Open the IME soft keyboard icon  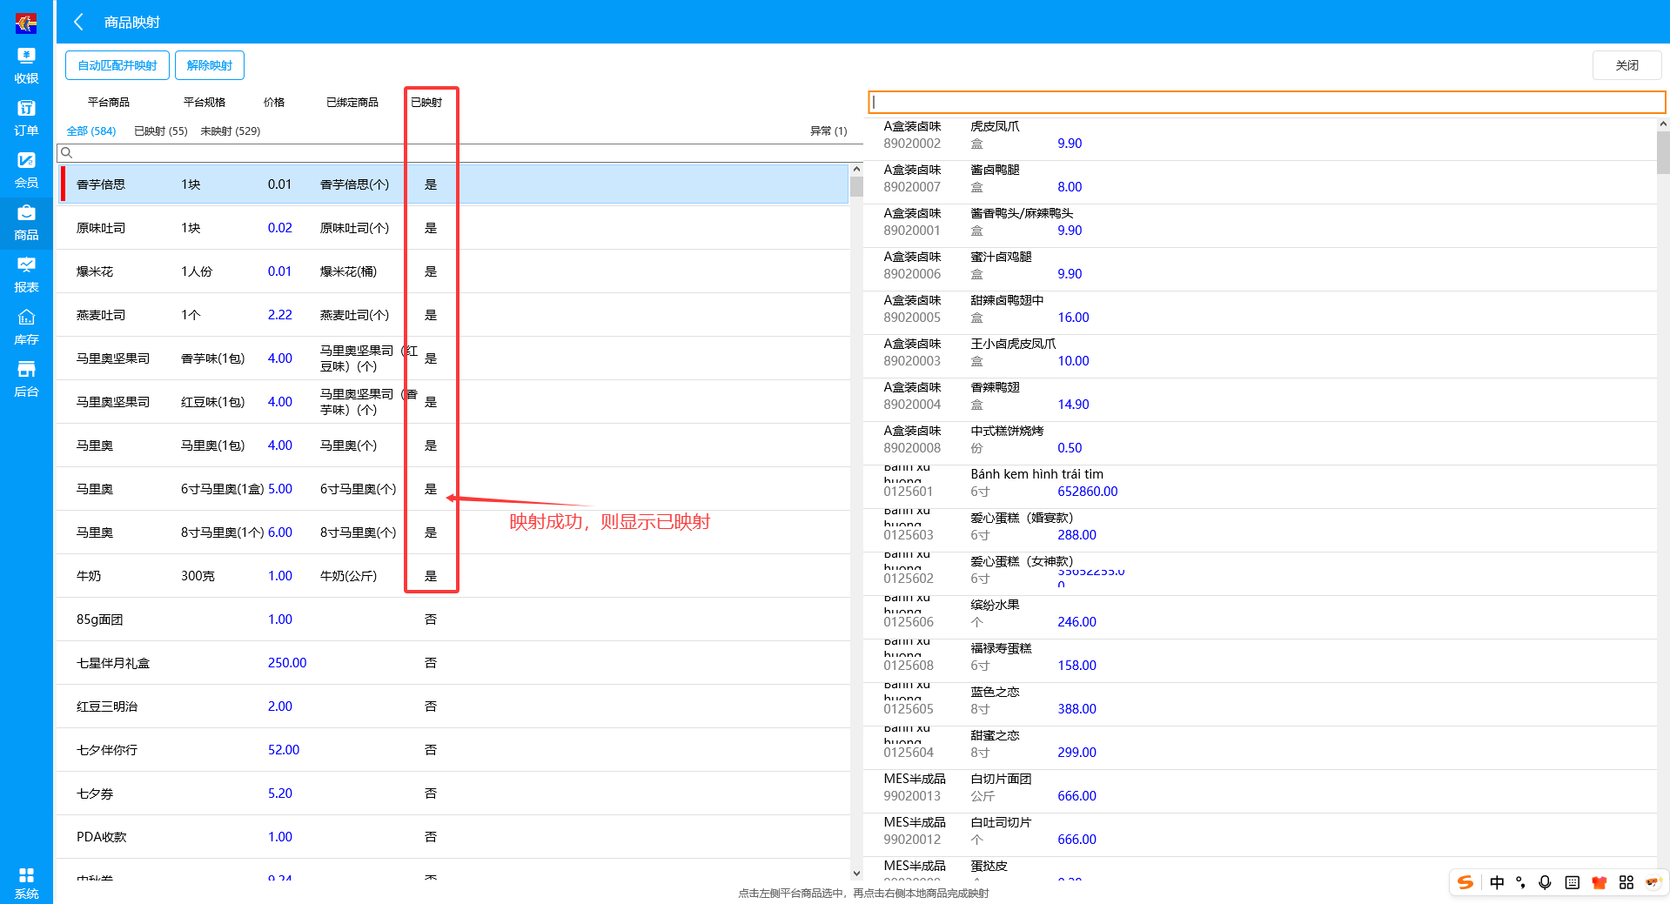coord(1572,882)
